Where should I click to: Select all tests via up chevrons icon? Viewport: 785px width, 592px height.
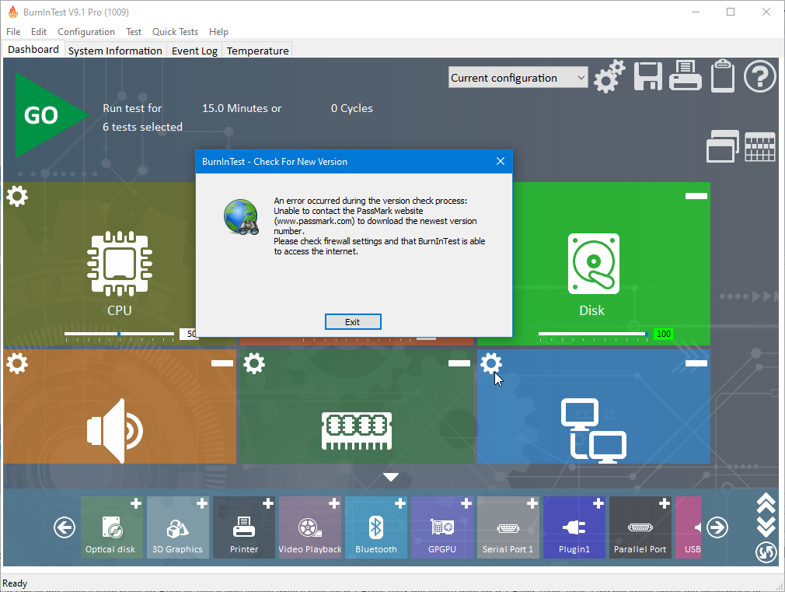coord(766,503)
